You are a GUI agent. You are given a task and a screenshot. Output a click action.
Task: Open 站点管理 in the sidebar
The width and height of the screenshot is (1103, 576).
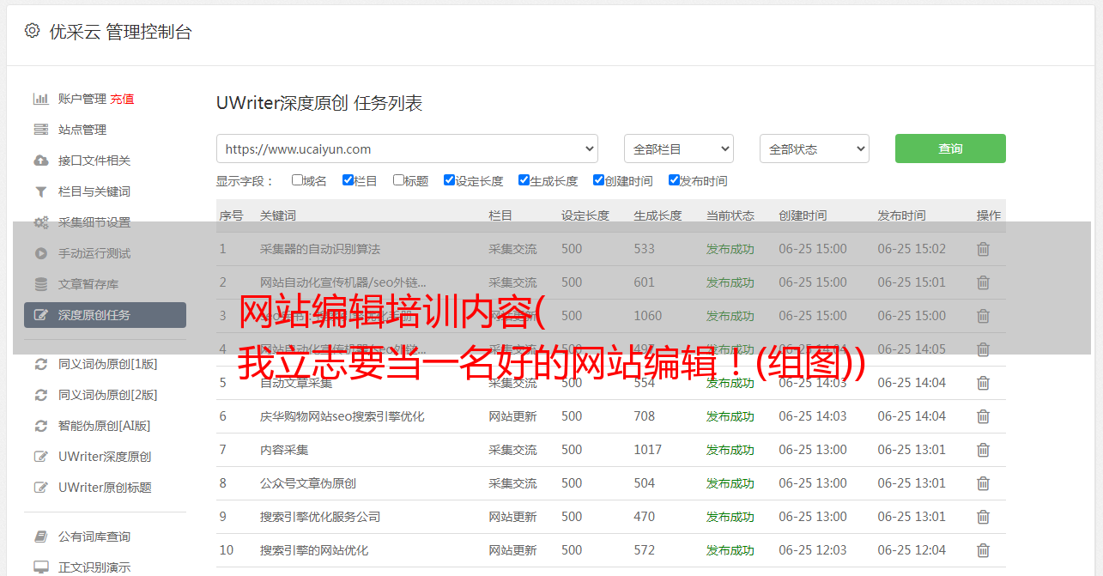tap(82, 130)
